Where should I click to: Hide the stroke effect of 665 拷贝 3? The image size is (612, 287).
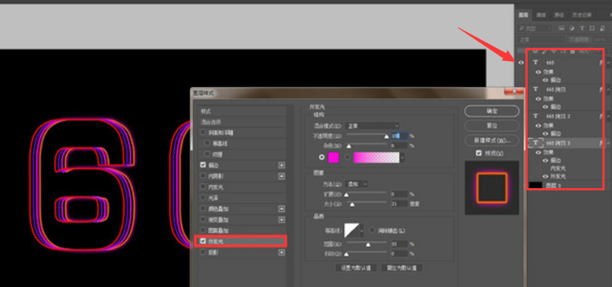[545, 160]
